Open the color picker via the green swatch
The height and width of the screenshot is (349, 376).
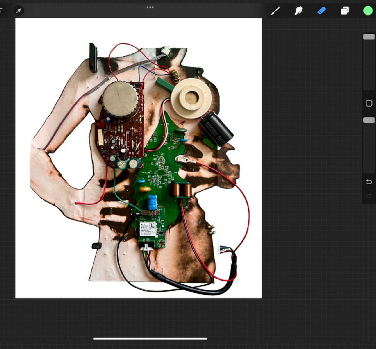367,10
